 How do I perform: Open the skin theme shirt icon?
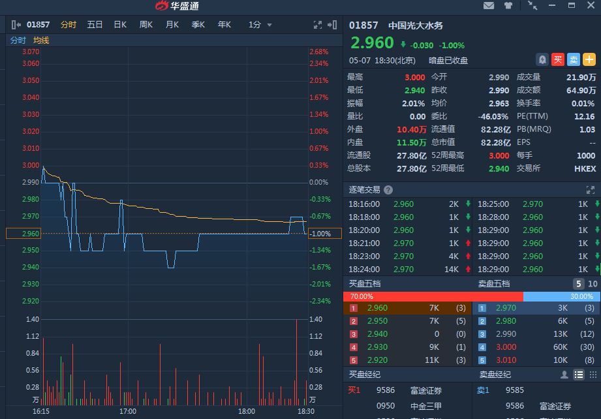[x=508, y=5]
